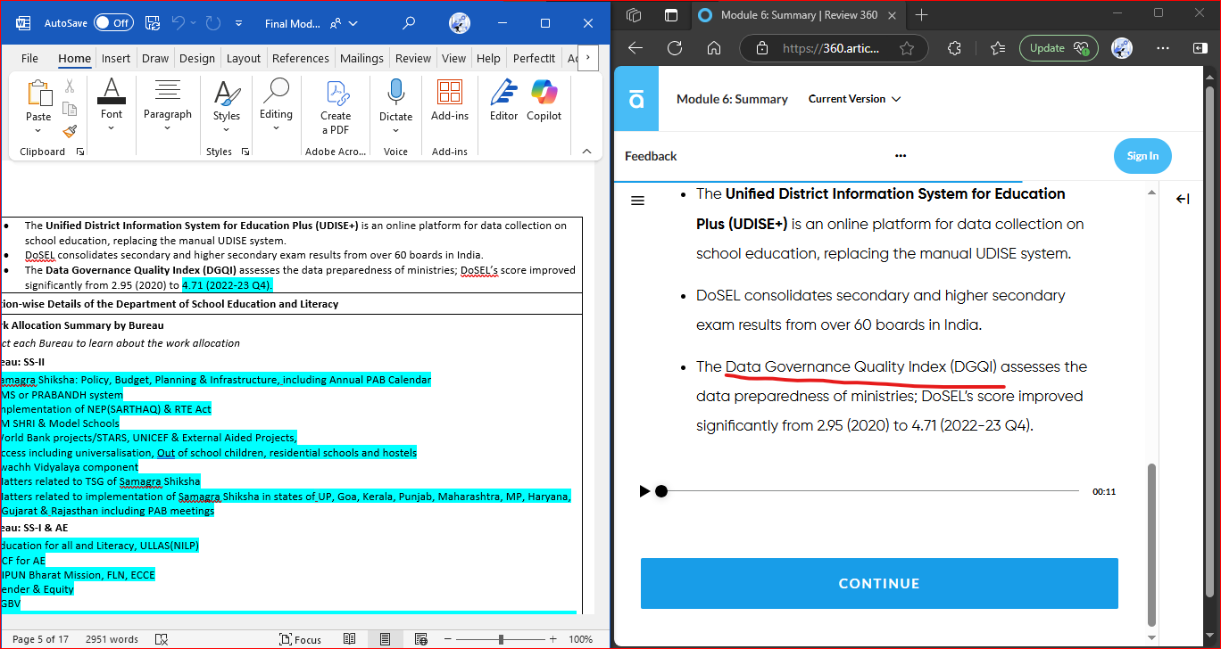Open the File menu in Word
Screen dimensions: 1221x649
point(29,58)
